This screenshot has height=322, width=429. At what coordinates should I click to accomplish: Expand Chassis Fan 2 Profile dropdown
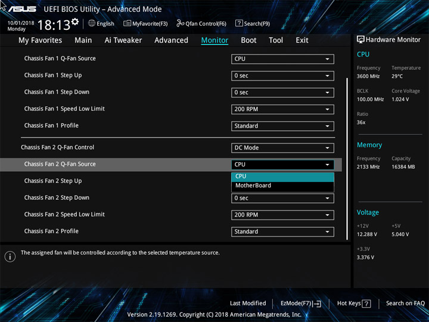(x=282, y=231)
